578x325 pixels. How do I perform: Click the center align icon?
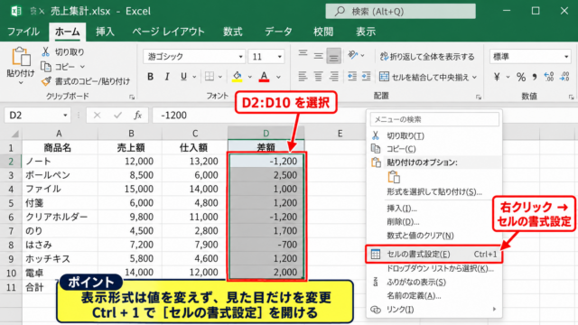tap(319, 77)
